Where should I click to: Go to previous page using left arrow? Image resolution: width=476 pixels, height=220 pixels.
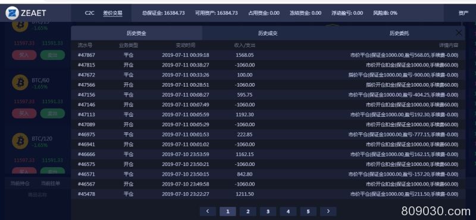tap(208, 211)
